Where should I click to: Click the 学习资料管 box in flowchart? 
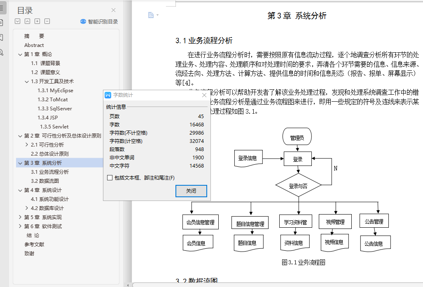coord(296,222)
